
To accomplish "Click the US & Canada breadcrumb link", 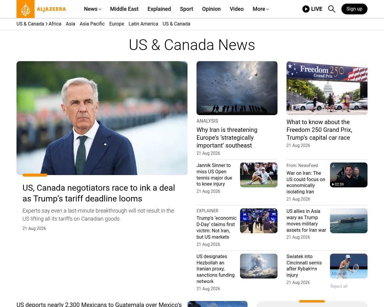I will pos(30,24).
